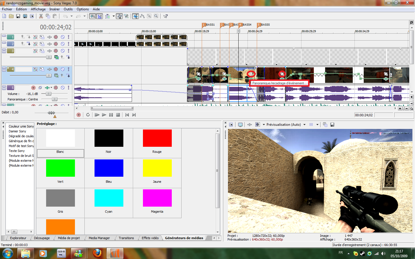415x259 pixels.
Task: Open Auto Ripple mode dropdown arrow
Action: tap(114, 16)
